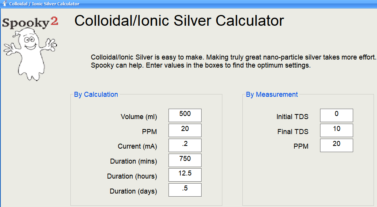Select the Current (mA) input field
Screen dimensions: 377x207
click(x=185, y=146)
